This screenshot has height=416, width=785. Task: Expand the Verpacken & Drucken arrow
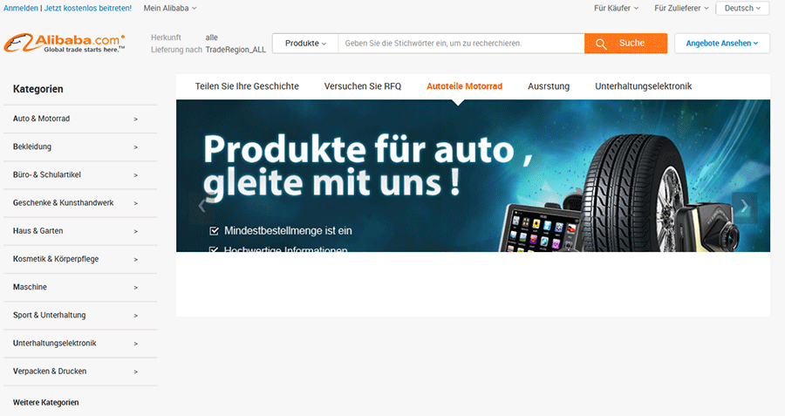(x=136, y=372)
